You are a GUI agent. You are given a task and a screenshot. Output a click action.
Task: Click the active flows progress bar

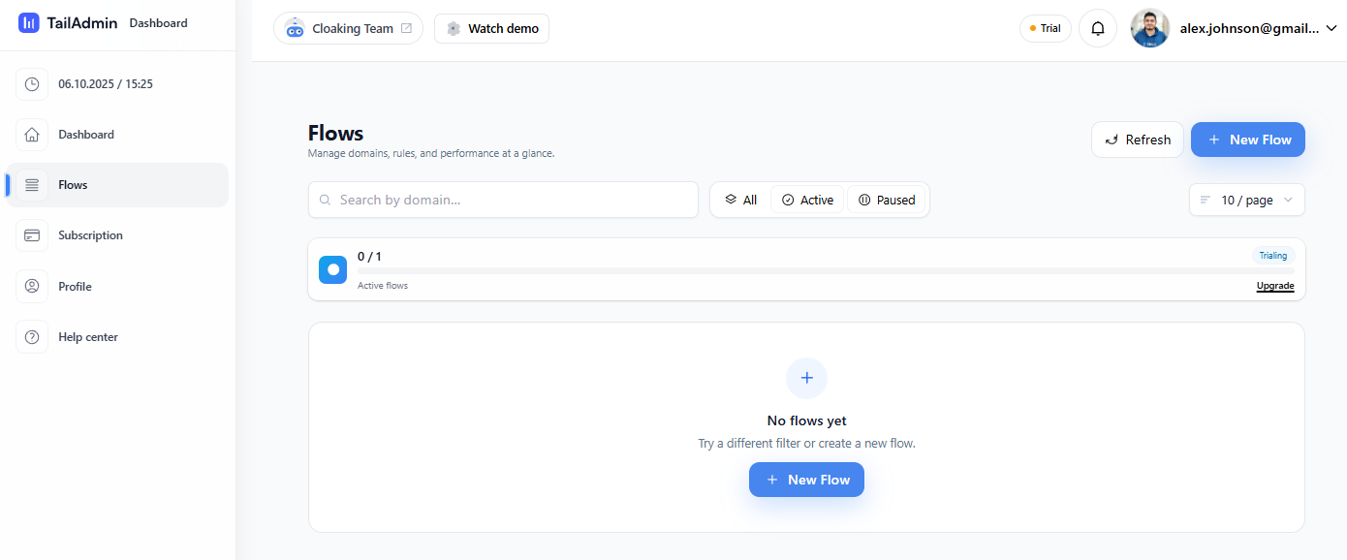tap(825, 271)
